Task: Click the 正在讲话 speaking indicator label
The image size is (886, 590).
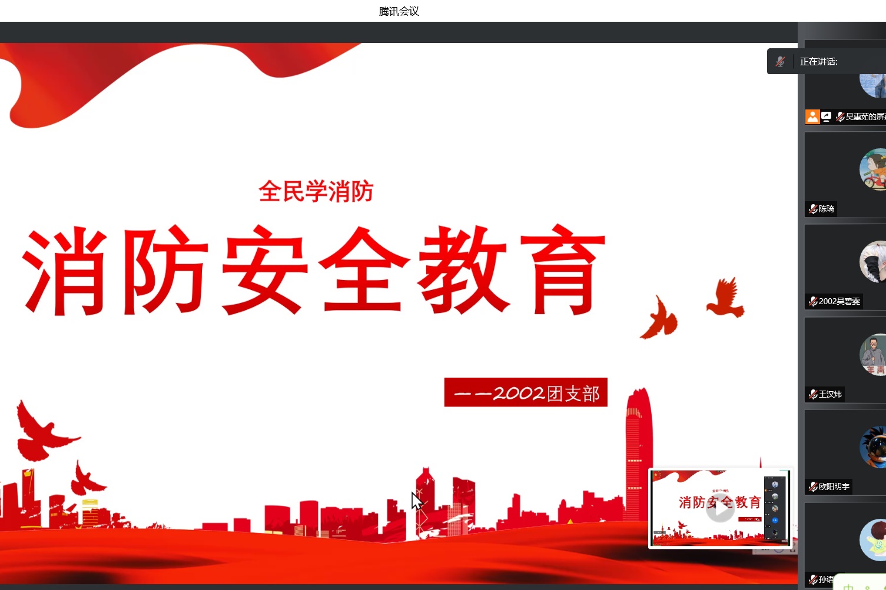Action: pos(818,62)
